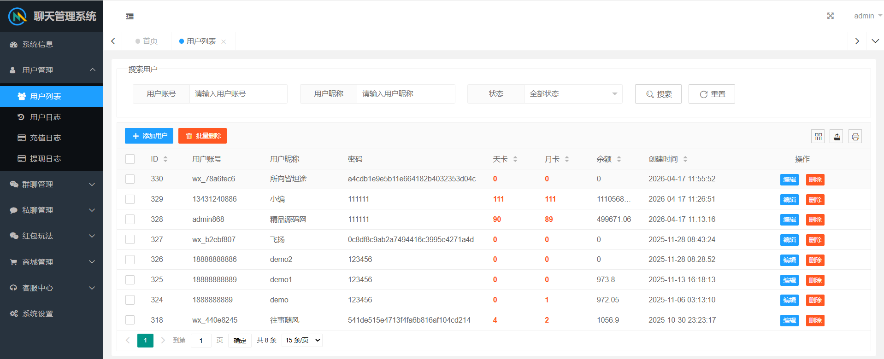Viewport: 884px width, 359px height.
Task: Click 删除 for user admin868
Action: tap(815, 220)
